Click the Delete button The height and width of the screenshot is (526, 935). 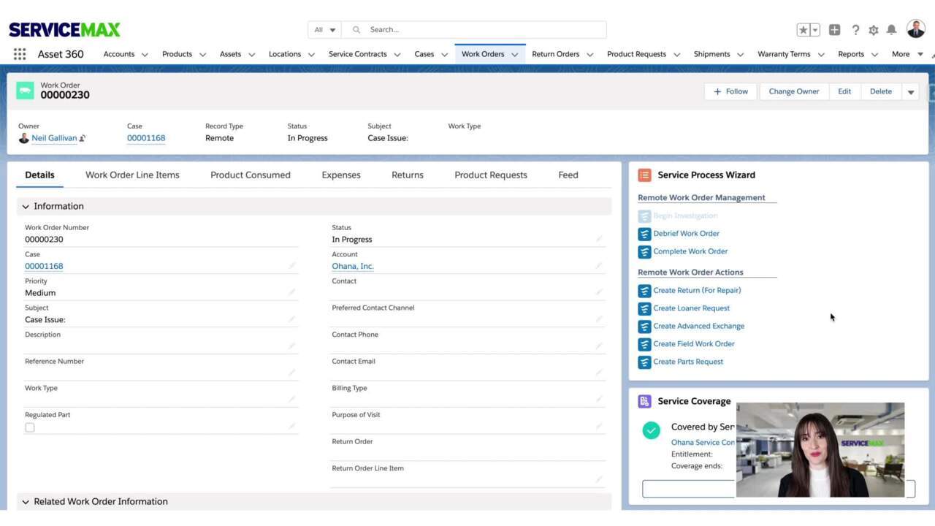point(881,92)
